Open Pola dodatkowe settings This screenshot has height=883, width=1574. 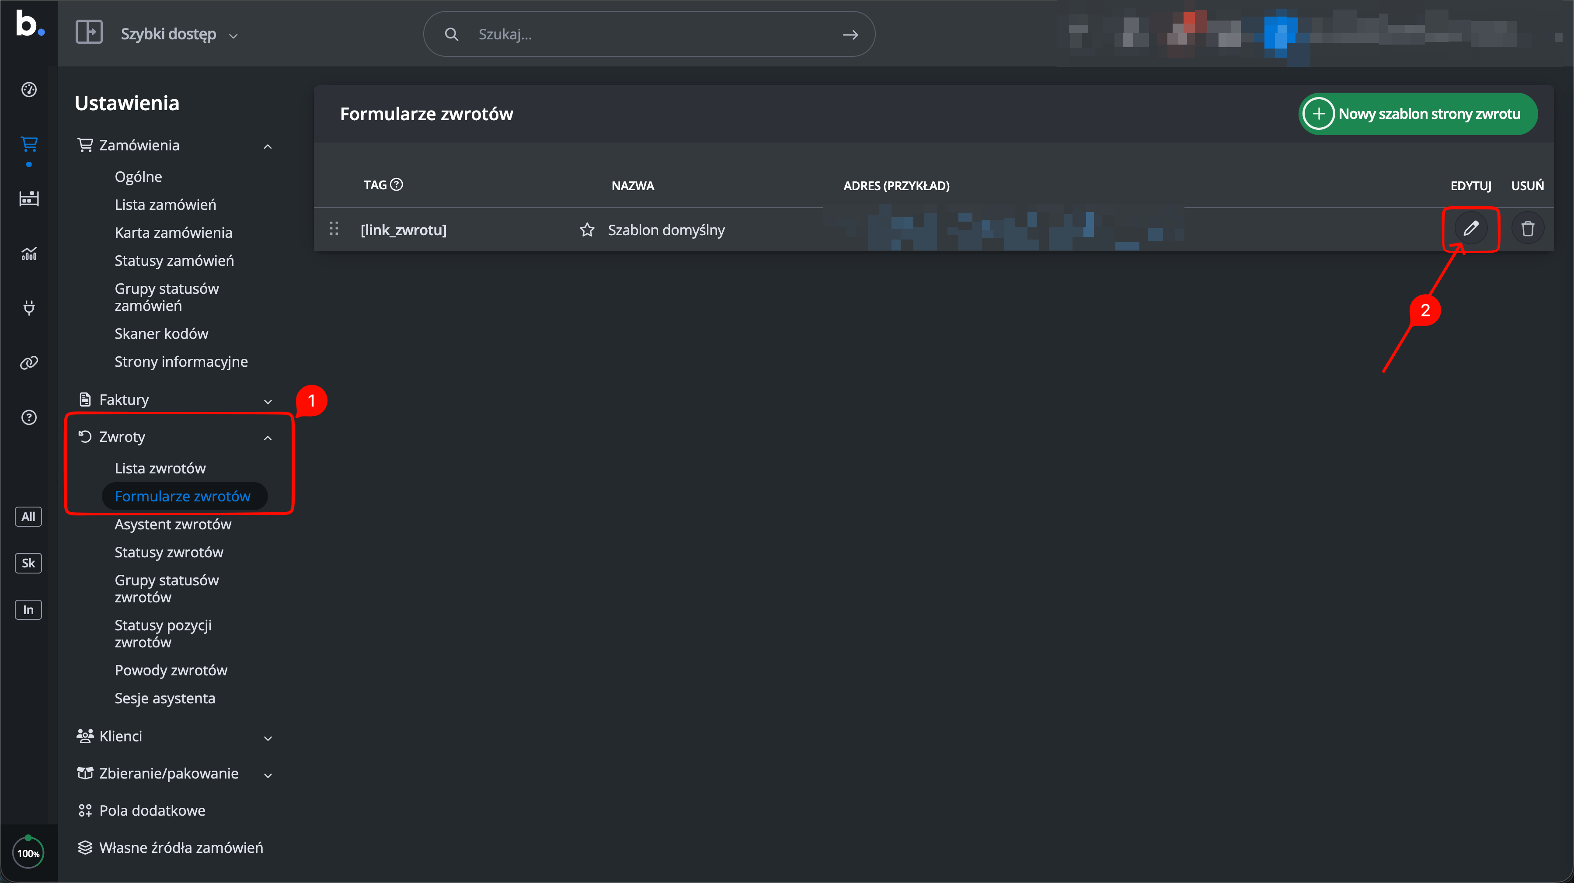point(152,811)
